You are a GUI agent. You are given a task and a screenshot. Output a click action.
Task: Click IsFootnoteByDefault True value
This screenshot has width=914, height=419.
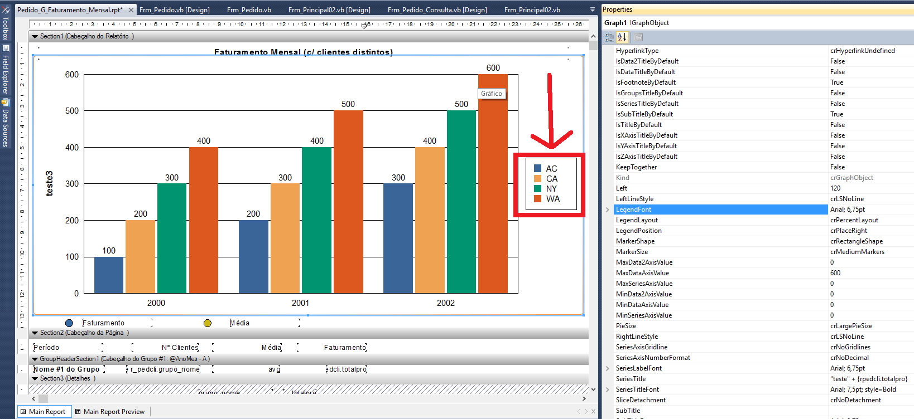[836, 82]
